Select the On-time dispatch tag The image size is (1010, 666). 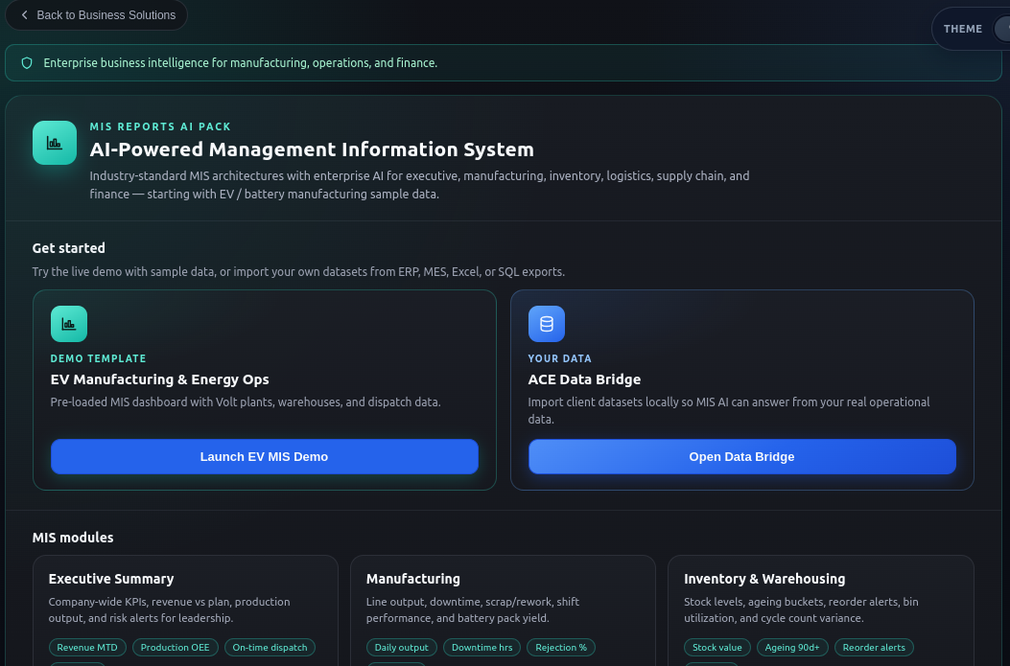coord(270,648)
